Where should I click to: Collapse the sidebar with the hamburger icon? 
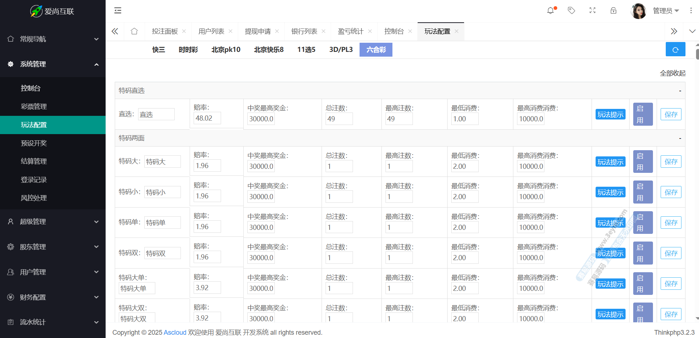[118, 11]
